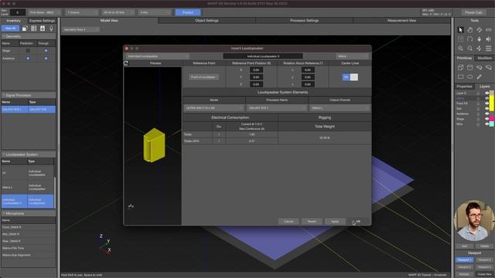Open the Processor Name dropdown
Screen dimensions: 495x278
277,108
